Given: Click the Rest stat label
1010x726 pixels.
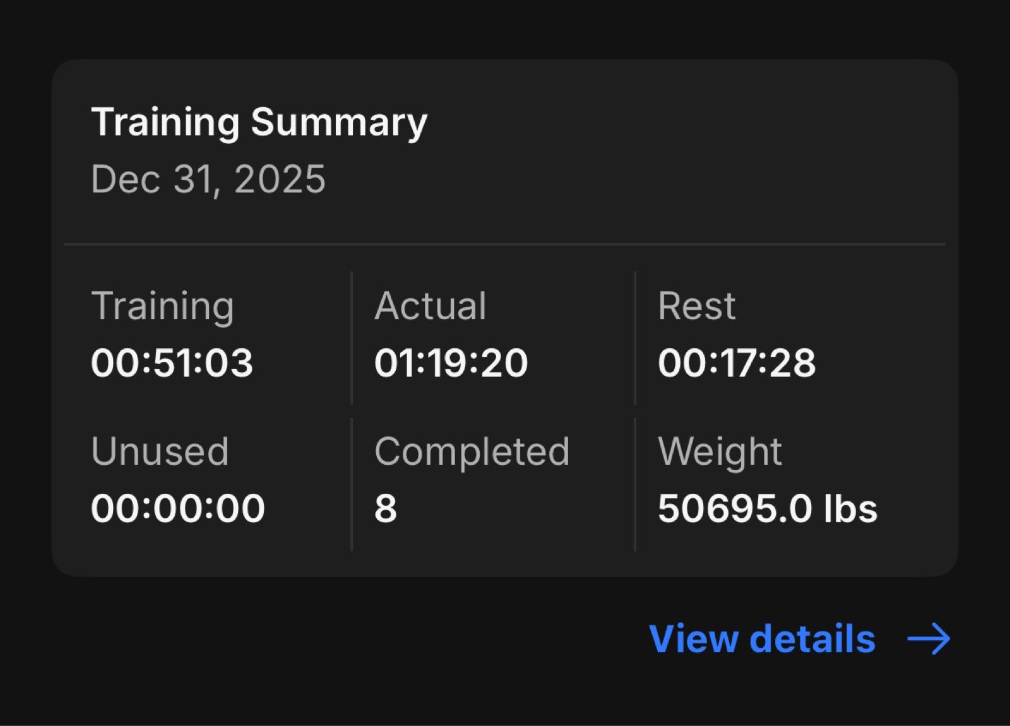Looking at the screenshot, I should point(696,306).
